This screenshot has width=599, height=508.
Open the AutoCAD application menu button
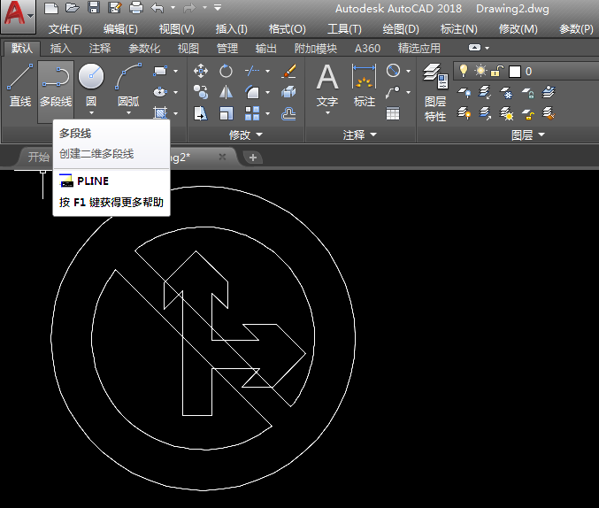(17, 15)
